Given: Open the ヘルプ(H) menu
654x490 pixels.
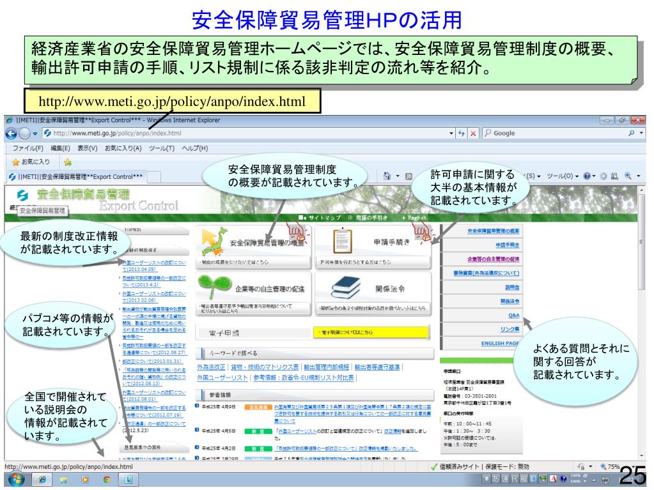Looking at the screenshot, I should click(195, 148).
